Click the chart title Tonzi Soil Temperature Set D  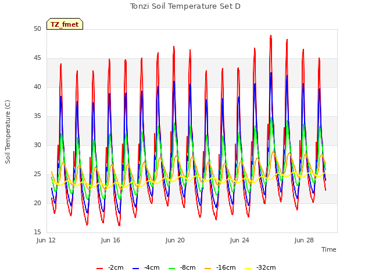[x=185, y=6]
